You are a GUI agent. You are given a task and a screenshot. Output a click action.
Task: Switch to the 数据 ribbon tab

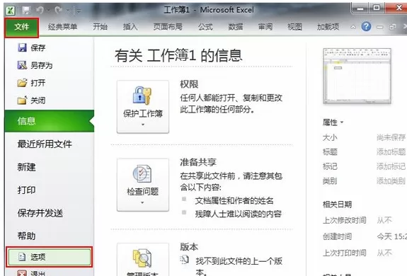[x=236, y=27]
